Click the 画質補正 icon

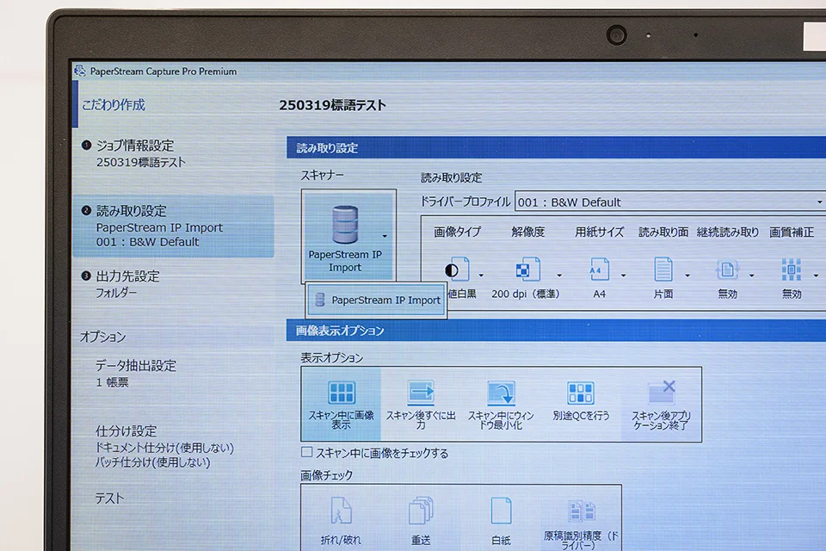[x=792, y=269]
